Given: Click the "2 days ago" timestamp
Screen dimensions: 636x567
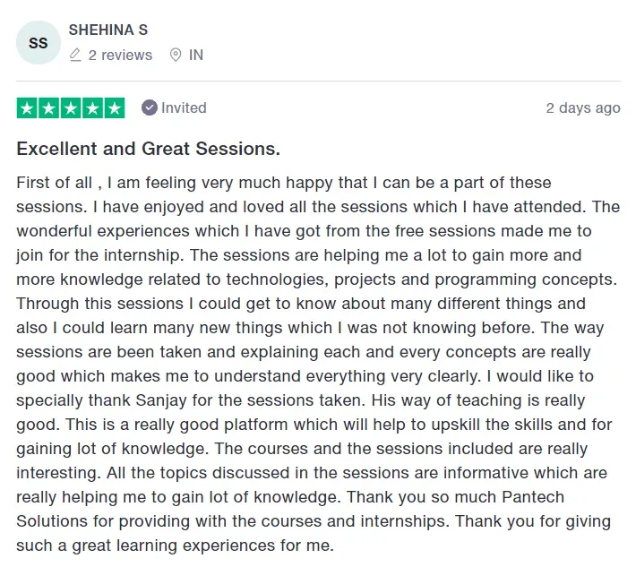Looking at the screenshot, I should point(583,107).
